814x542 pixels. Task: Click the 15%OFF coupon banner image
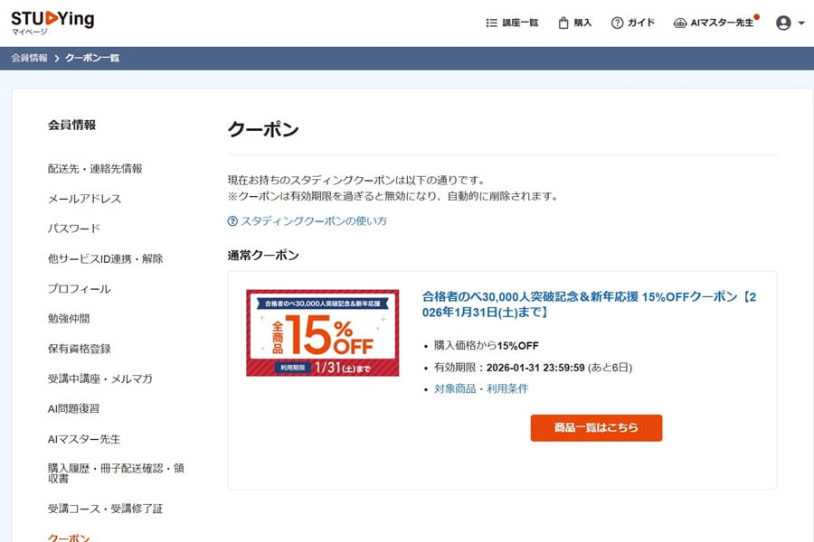pos(322,332)
